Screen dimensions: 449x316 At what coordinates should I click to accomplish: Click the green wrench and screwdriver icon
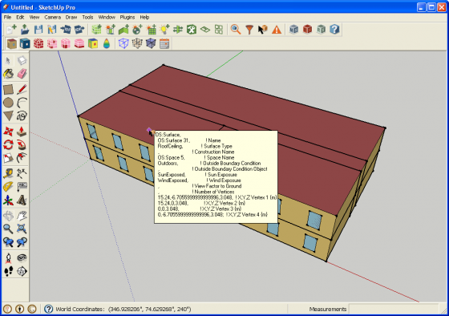click(x=192, y=30)
